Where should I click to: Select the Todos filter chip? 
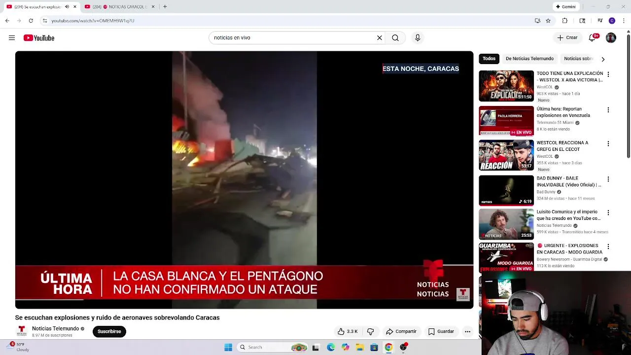[489, 59]
